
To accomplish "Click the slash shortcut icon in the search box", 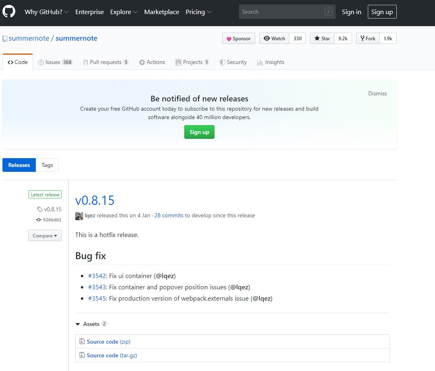I will point(328,12).
